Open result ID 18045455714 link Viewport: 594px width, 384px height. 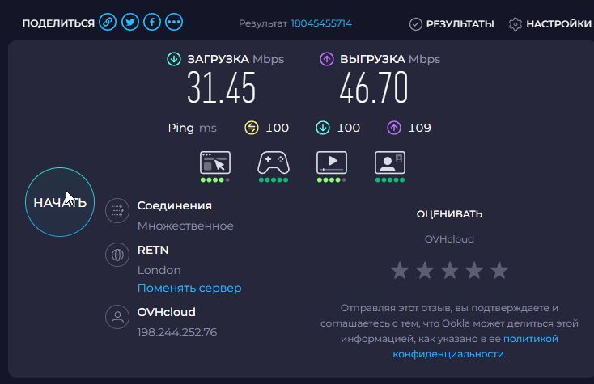[x=320, y=23]
